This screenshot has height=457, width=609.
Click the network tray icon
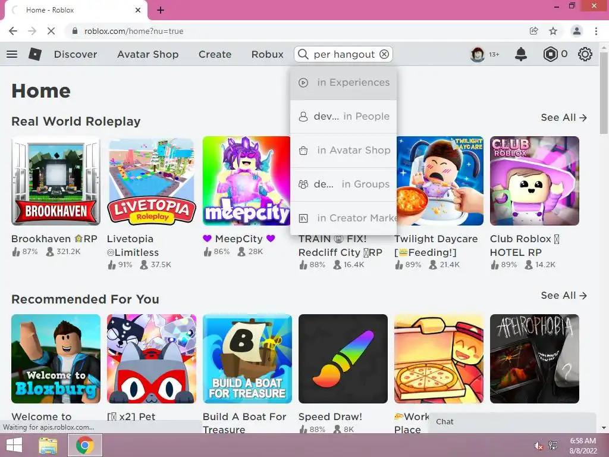click(553, 446)
